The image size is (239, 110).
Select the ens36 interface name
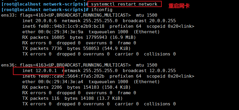(x=9, y=65)
